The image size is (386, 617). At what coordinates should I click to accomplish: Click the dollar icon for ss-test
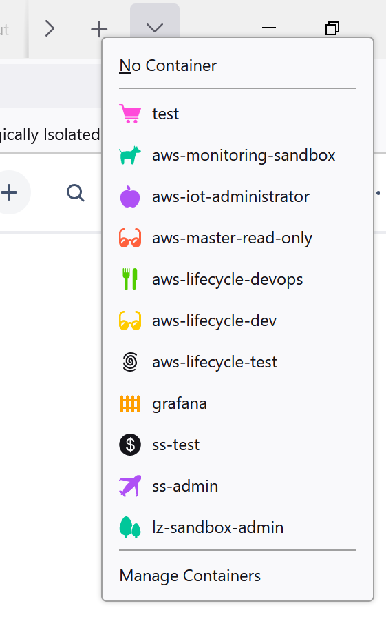coord(130,445)
